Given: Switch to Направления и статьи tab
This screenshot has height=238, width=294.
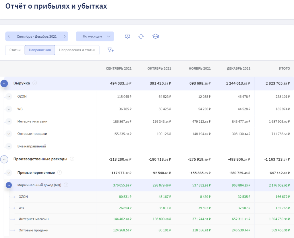Looking at the screenshot, I should [77, 50].
